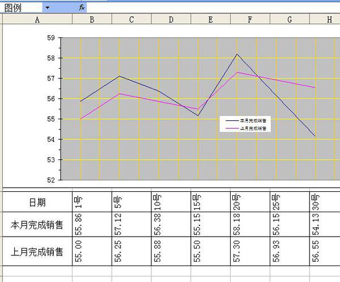Select the 上月完成销售 row label cell
340x282 pixels.
37,251
